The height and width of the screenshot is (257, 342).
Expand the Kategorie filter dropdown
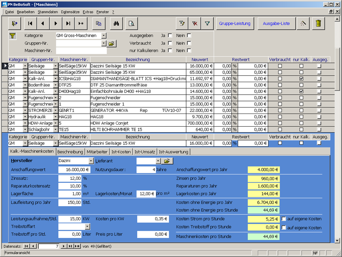(104, 35)
